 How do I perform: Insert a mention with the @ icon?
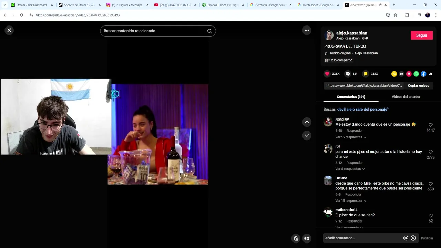406,238
